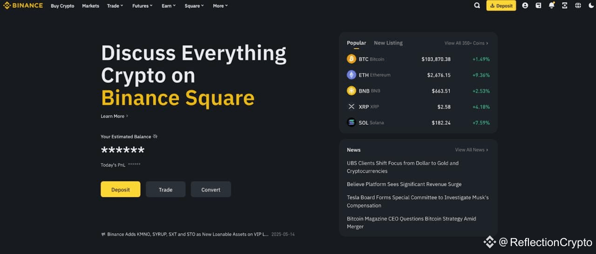
Task: Click BTC price $103,870.38
Action: click(x=436, y=59)
